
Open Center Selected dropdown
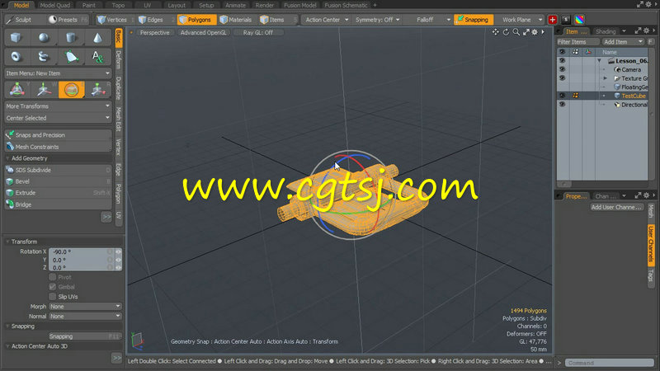(58, 118)
